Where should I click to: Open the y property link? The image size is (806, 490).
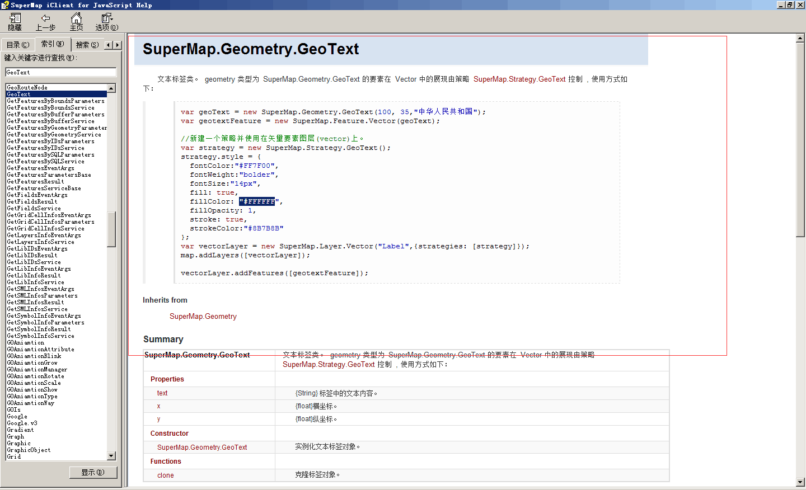(x=159, y=419)
